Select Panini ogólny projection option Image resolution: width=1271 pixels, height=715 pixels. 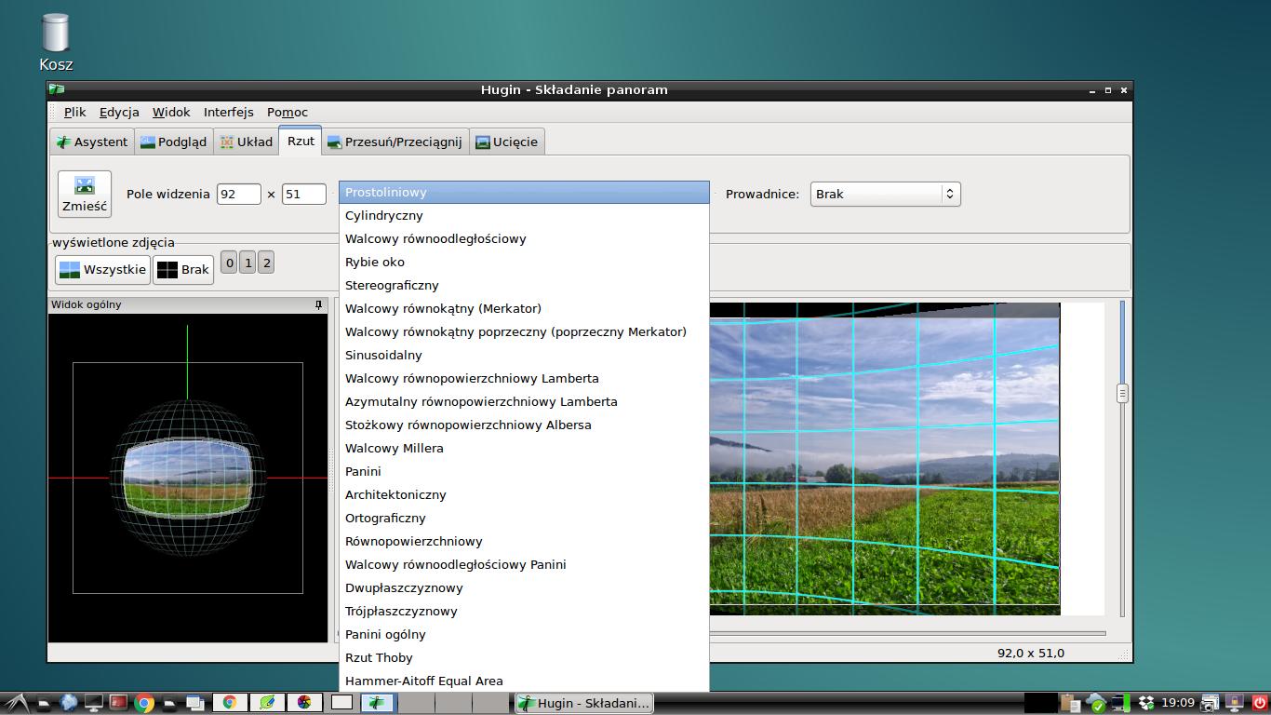pos(385,634)
